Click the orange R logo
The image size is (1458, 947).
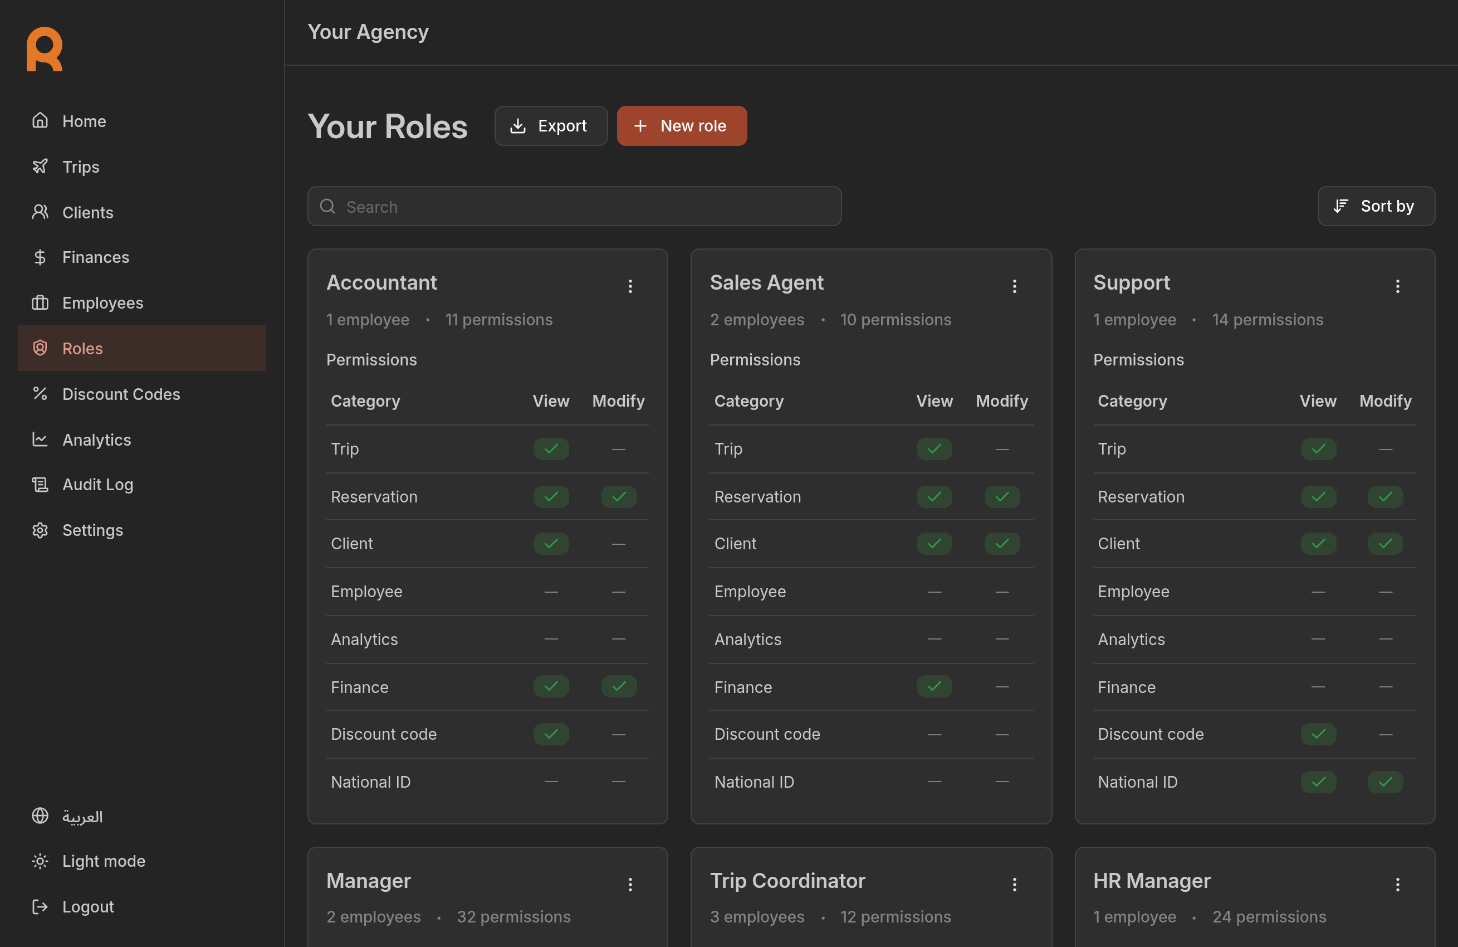(x=44, y=49)
